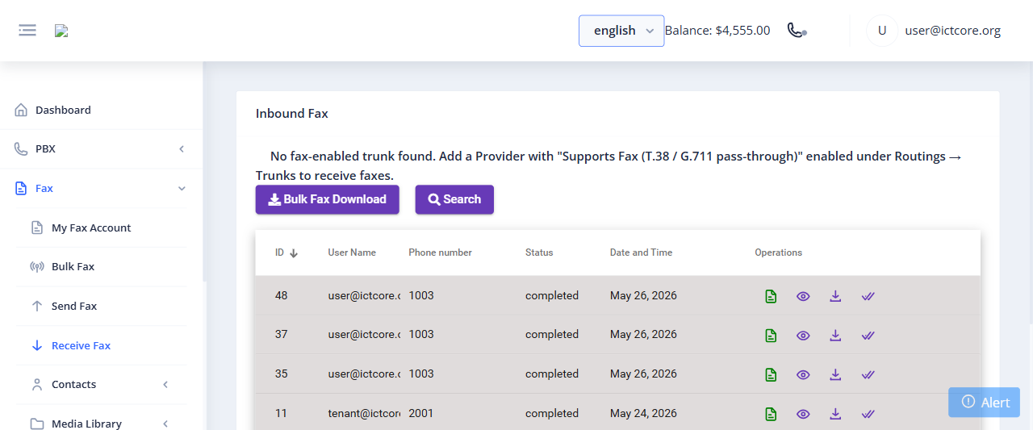1033x430 pixels.
Task: Sort table by ID column arrow
Action: pos(294,253)
